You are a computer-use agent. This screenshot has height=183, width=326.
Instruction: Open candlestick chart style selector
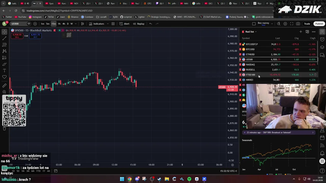(x=83, y=24)
